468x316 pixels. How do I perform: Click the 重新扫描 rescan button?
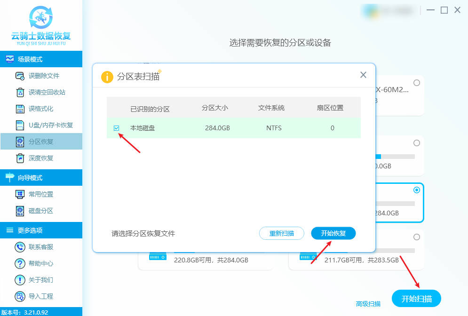click(282, 233)
